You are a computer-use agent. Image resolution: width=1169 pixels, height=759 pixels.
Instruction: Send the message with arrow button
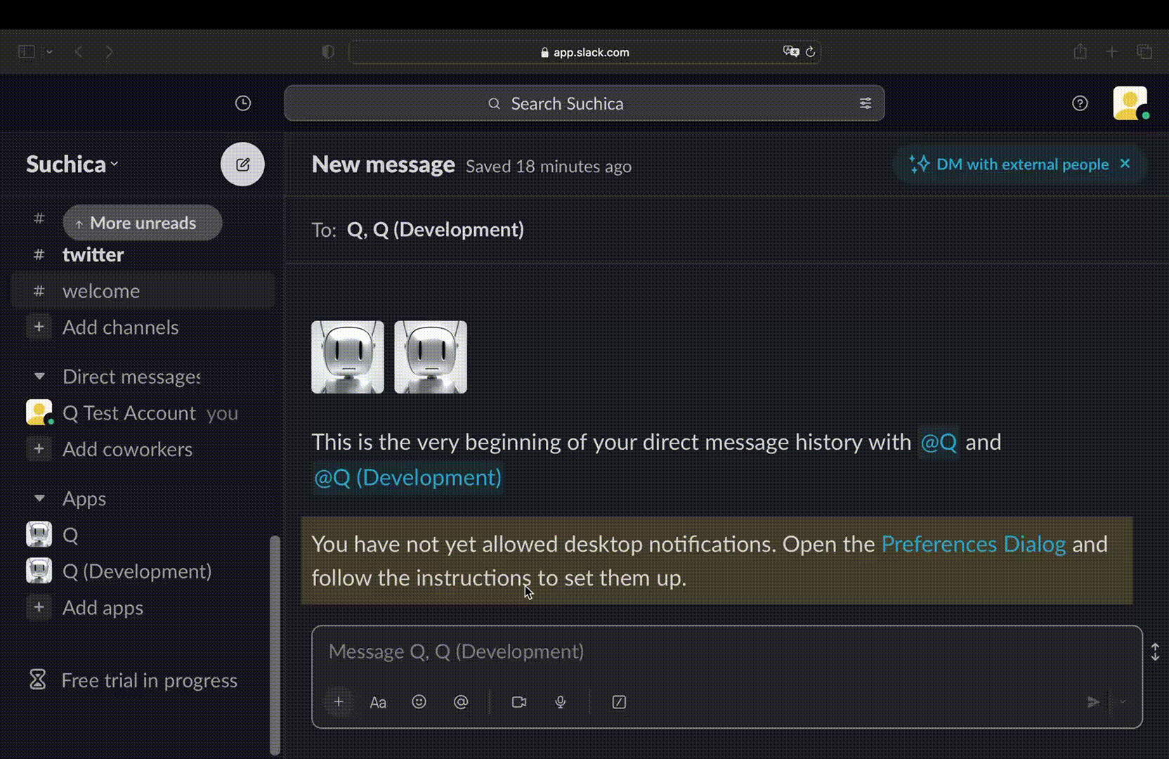[1093, 701]
